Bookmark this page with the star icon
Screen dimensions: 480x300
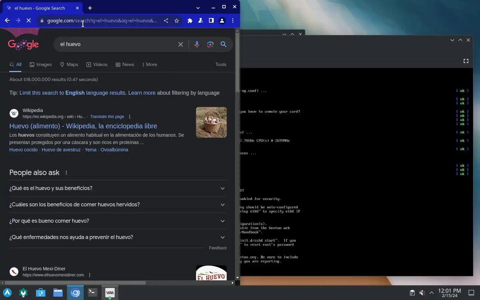(177, 21)
